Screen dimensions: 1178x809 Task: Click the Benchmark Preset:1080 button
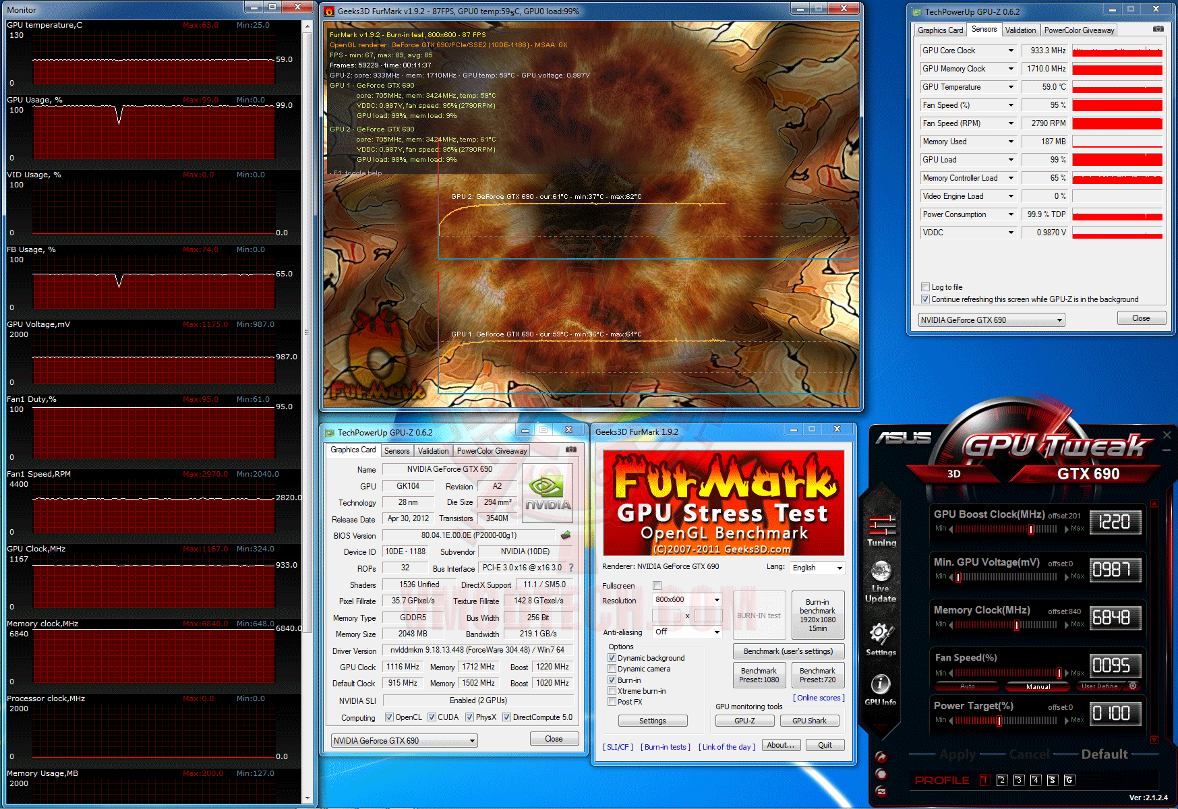(759, 675)
